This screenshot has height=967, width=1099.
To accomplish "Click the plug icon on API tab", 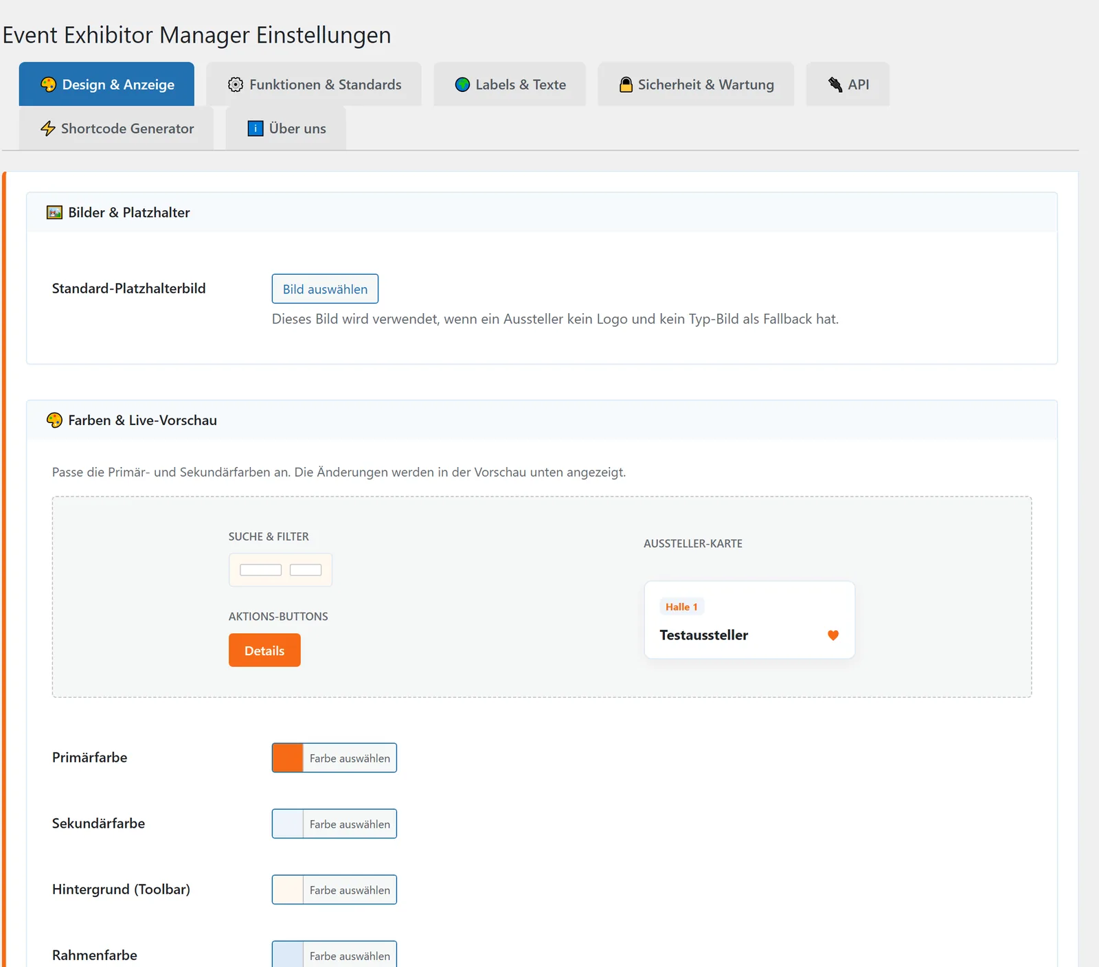I will tap(835, 84).
